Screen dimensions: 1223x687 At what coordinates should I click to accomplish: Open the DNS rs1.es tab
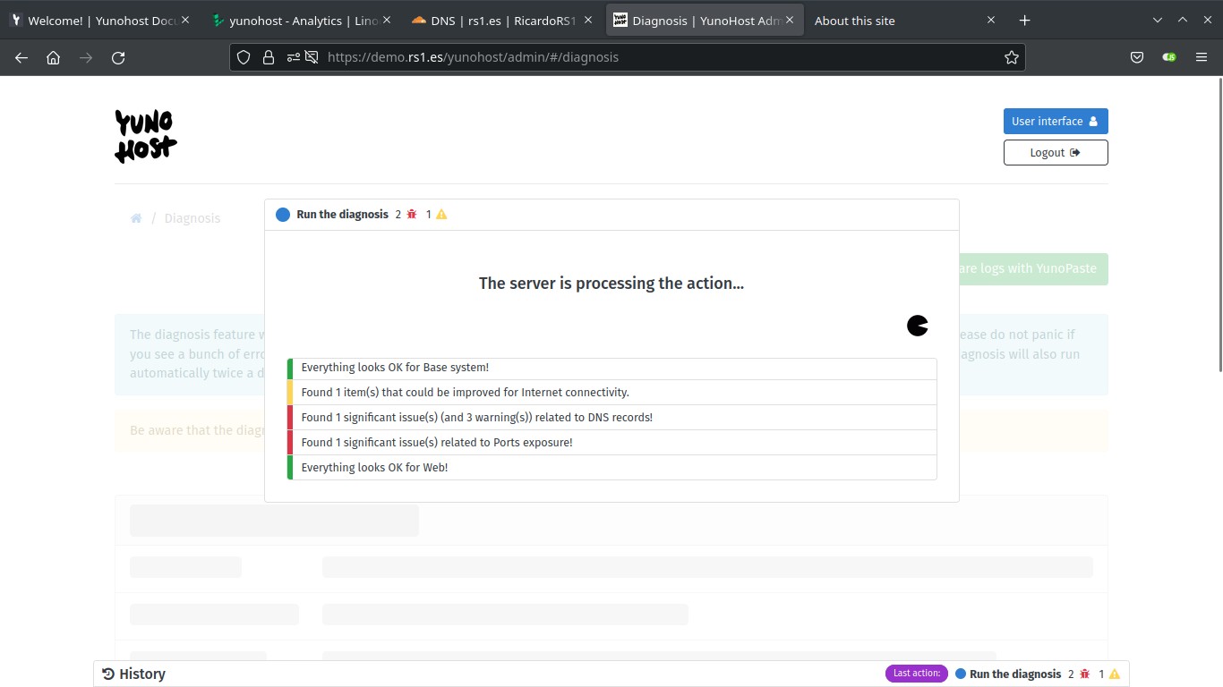[501, 21]
